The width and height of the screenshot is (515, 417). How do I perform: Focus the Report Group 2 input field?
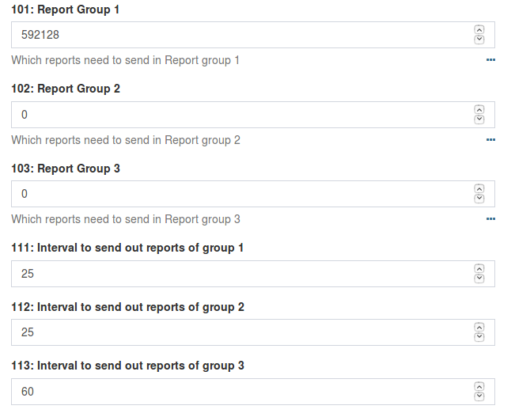(237, 115)
